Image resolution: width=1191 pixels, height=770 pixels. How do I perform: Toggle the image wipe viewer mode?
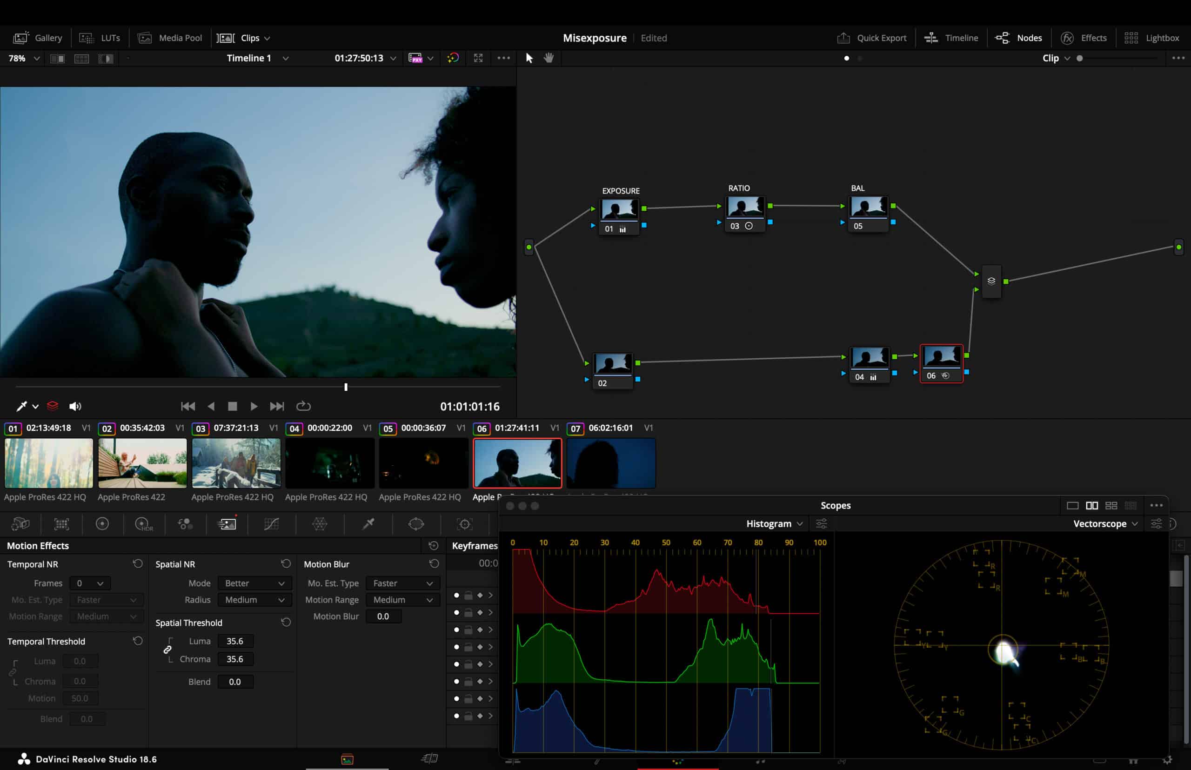coord(58,59)
